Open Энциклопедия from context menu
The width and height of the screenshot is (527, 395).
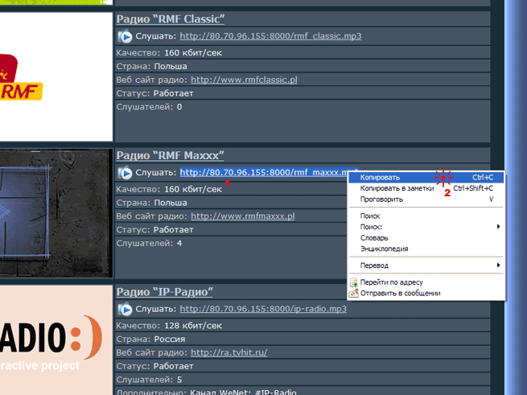click(x=426, y=249)
